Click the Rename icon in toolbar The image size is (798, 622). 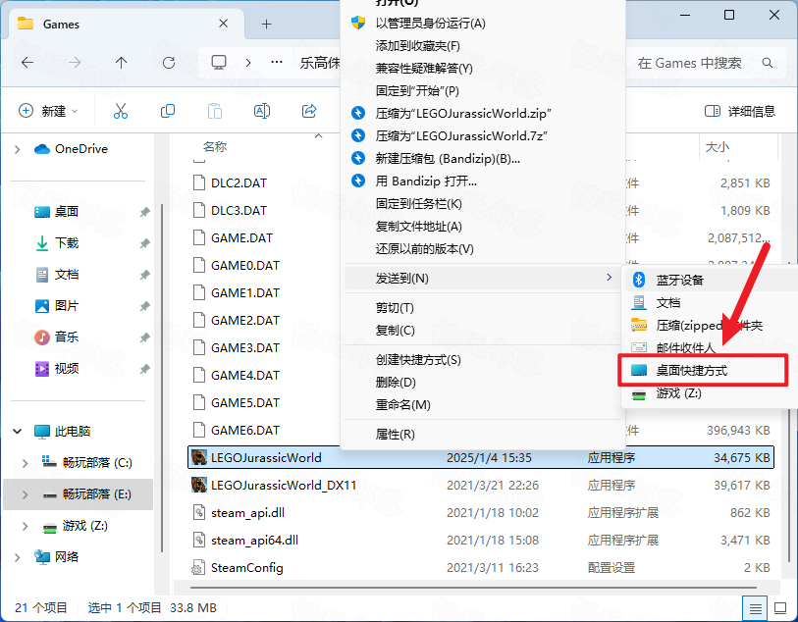click(x=262, y=111)
